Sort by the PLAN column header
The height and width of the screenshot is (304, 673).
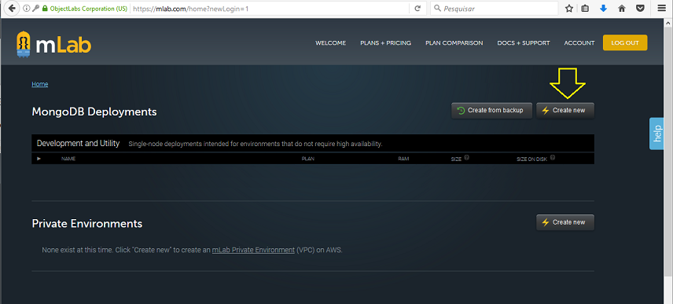coord(308,159)
